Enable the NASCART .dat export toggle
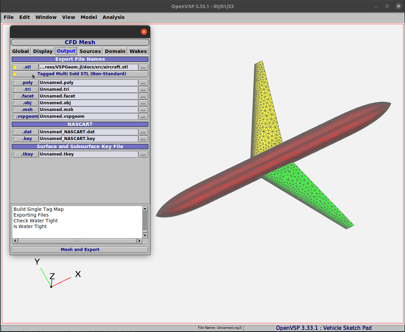Viewport: 405px width, 332px height. (x=25, y=132)
